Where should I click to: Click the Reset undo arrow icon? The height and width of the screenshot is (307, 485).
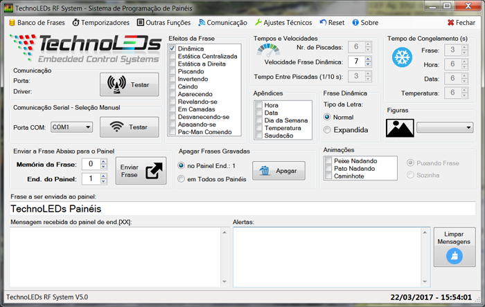(x=324, y=23)
